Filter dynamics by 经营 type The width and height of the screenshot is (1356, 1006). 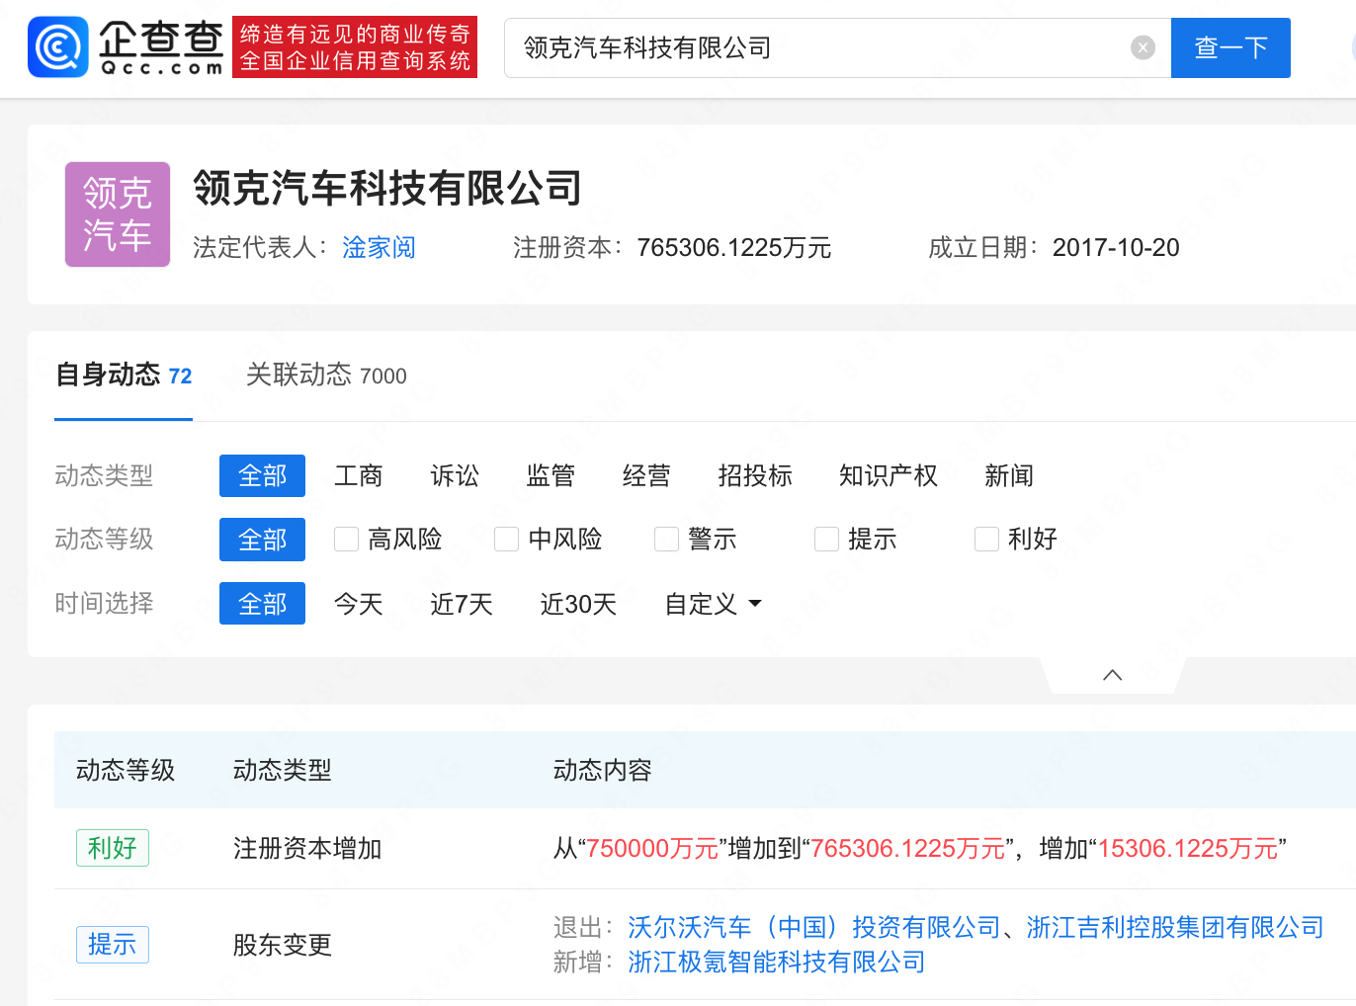[x=646, y=476]
